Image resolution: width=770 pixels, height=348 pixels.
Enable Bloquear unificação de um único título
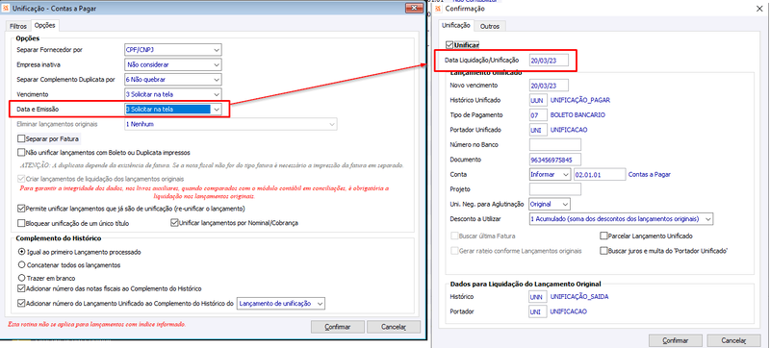21,223
